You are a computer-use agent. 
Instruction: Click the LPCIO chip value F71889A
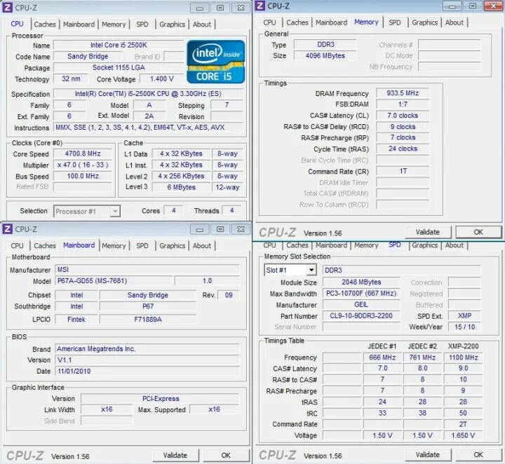click(148, 320)
